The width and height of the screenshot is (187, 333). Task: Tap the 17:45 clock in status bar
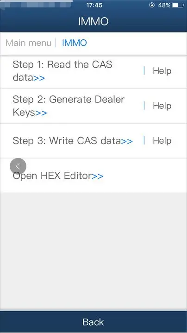click(x=94, y=5)
